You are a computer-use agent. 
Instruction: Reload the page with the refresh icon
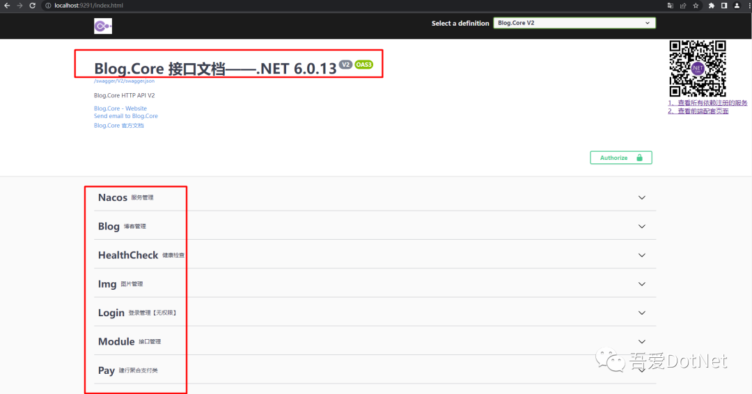32,6
